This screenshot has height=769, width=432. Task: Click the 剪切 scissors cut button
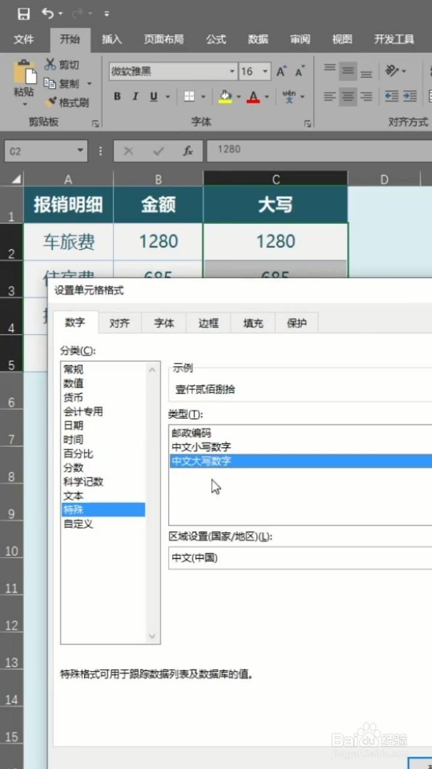62,64
